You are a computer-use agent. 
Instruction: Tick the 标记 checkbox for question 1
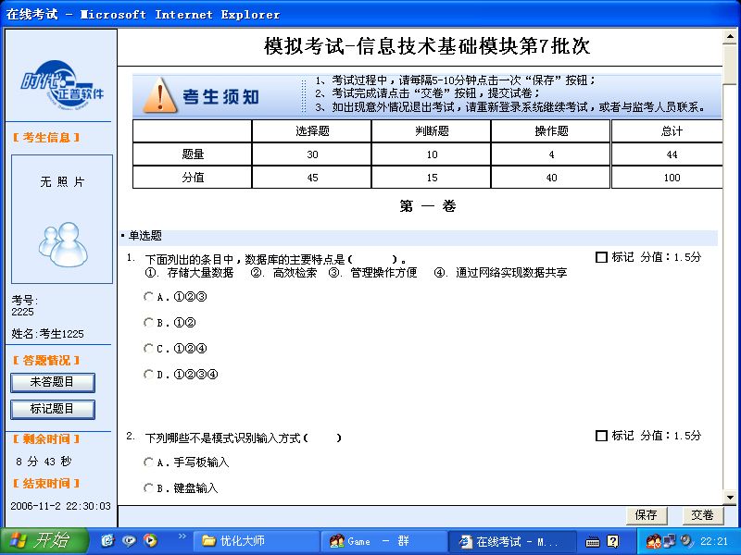pos(601,257)
